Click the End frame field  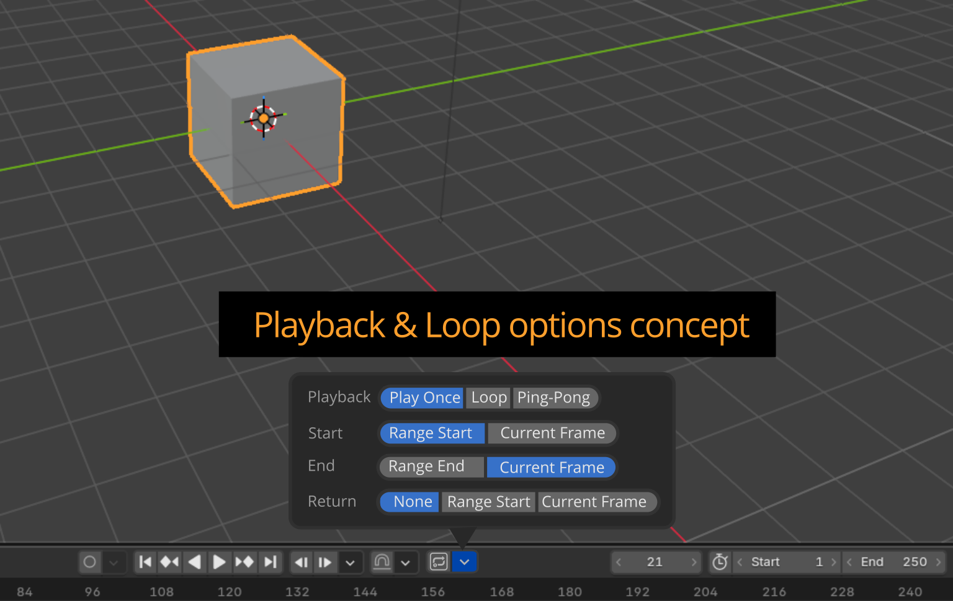[x=893, y=562]
